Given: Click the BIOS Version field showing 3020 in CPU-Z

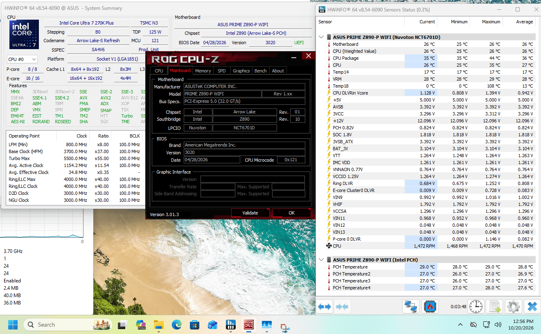Looking at the screenshot, I should point(244,152).
